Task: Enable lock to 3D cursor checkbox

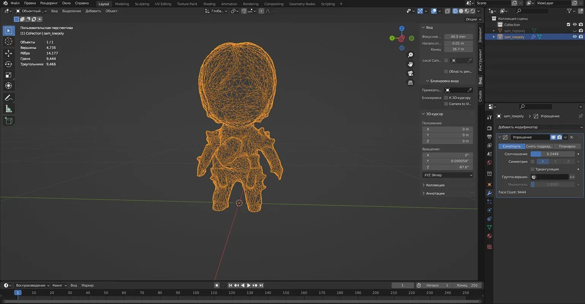Action: coord(446,98)
